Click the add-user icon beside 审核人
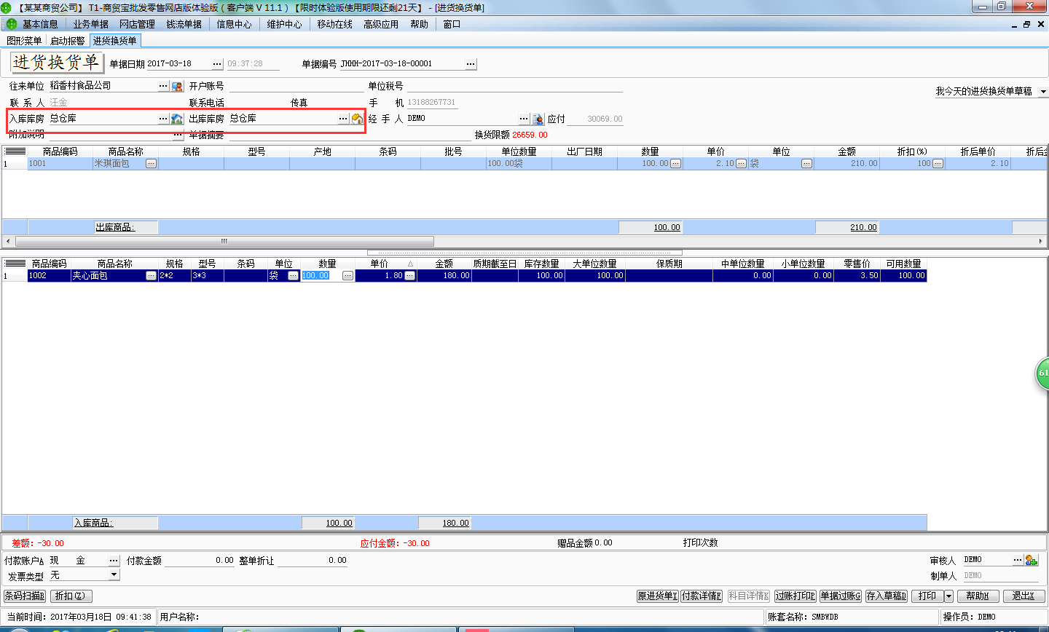 click(x=1031, y=560)
